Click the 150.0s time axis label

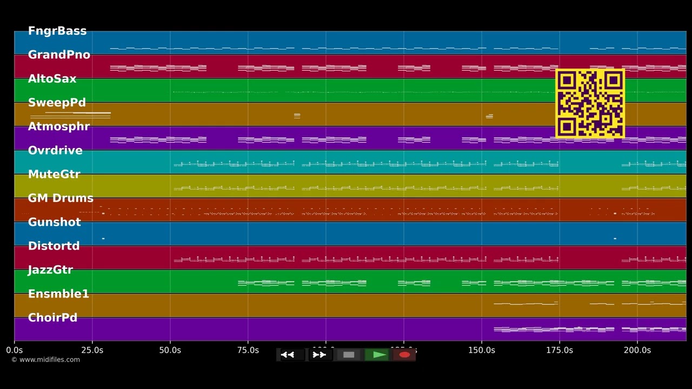pyautogui.click(x=482, y=350)
